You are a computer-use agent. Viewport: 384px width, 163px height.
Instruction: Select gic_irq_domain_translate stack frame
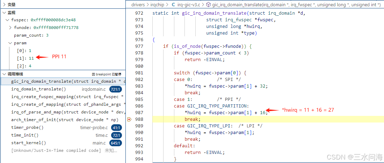pos(63,82)
